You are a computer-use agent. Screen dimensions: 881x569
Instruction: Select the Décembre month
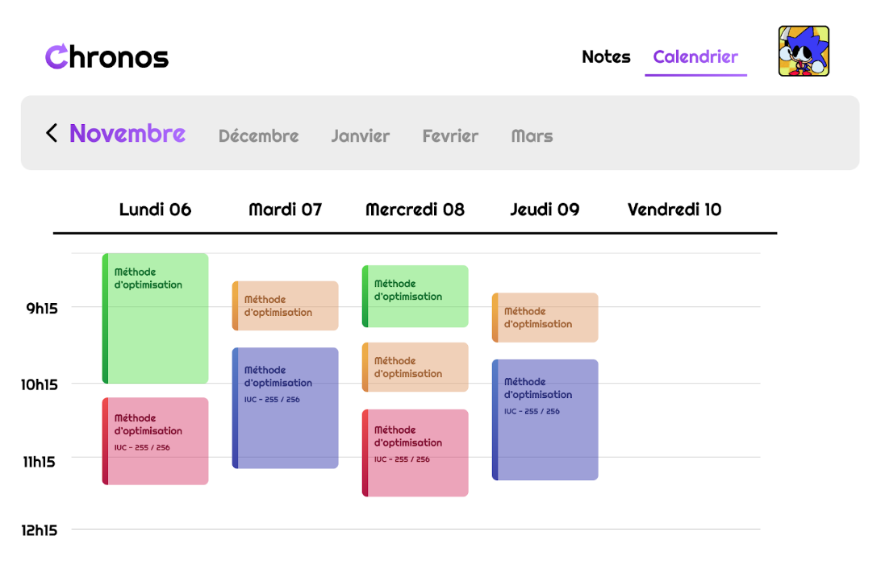[x=258, y=135]
